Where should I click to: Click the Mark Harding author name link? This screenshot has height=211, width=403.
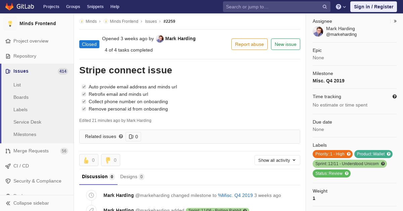coord(180,39)
